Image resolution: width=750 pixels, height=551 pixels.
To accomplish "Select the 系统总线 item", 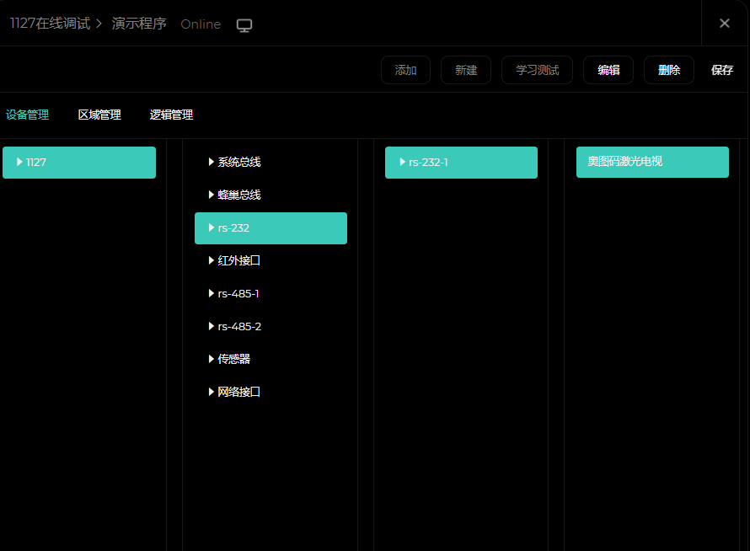I will point(271,162).
